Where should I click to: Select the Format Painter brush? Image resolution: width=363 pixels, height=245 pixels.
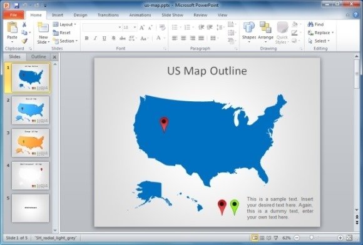24,41
